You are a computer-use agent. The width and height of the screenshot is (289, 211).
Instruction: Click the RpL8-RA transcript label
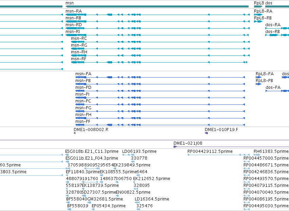click(x=263, y=11)
